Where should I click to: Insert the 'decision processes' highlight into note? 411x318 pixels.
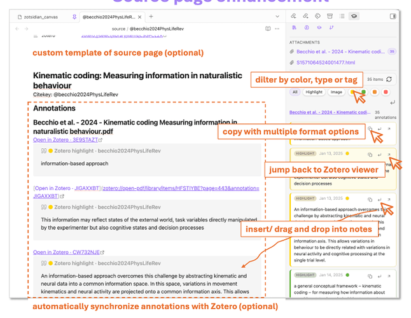(x=380, y=155)
